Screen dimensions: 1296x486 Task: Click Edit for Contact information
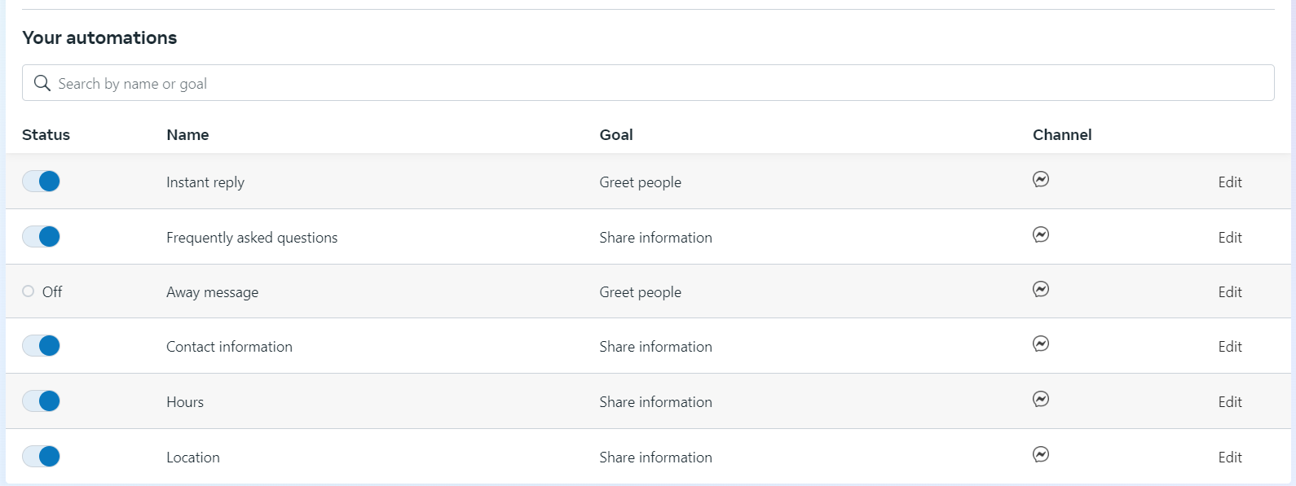coord(1229,347)
